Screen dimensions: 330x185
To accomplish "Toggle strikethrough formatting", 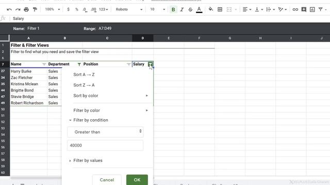I will [190, 9].
